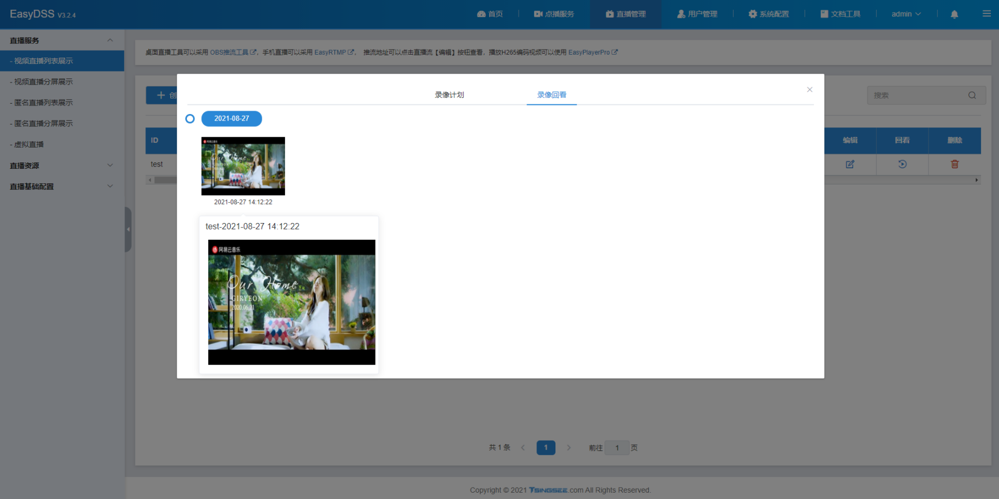Open 直播管理 menu
This screenshot has width=999, height=499.
[x=625, y=14]
